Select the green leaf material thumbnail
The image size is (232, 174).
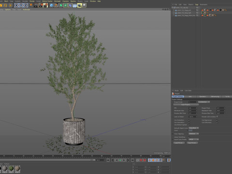11,169
